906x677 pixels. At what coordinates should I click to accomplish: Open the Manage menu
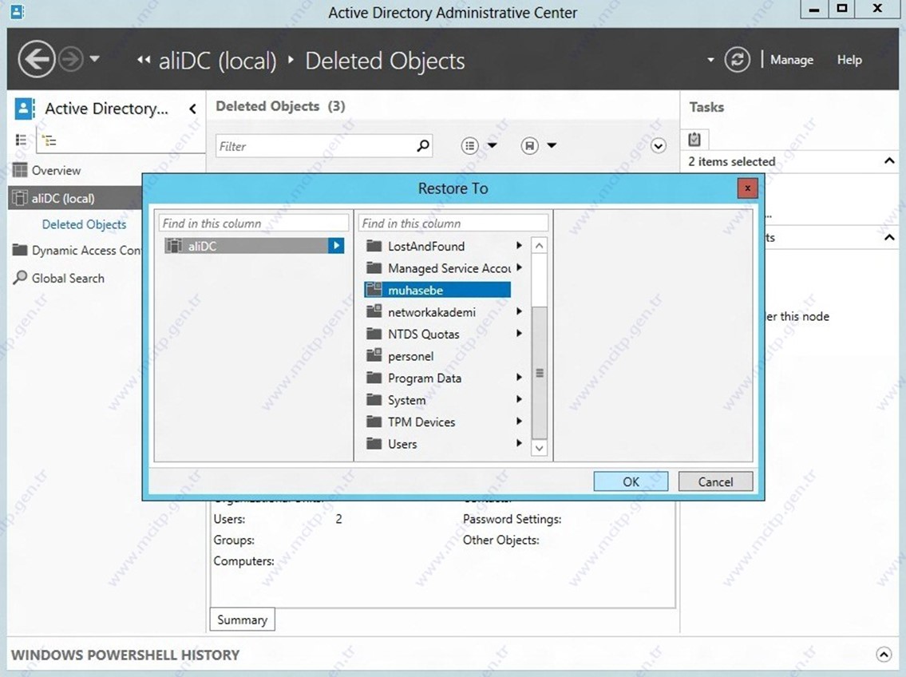792,60
